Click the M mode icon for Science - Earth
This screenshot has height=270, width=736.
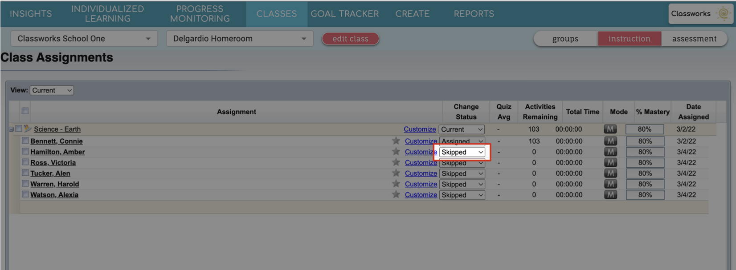click(x=610, y=129)
